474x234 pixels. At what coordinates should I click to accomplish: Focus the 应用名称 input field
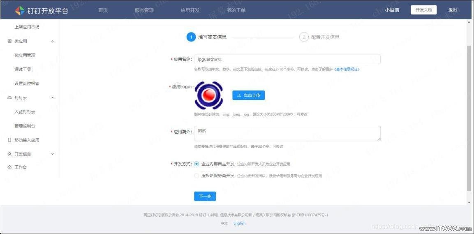287,59
